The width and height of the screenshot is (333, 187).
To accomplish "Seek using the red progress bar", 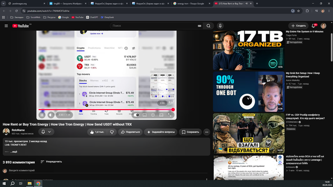I will (x=106, y=110).
